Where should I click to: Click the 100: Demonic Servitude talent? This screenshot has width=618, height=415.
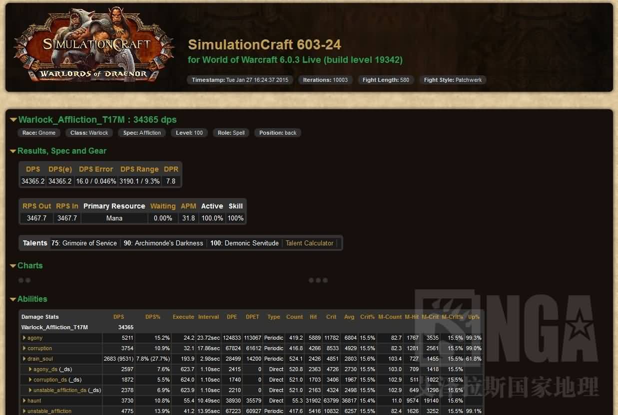tap(244, 243)
